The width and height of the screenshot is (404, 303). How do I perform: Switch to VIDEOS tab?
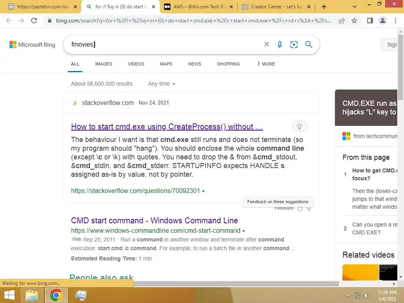click(x=136, y=64)
